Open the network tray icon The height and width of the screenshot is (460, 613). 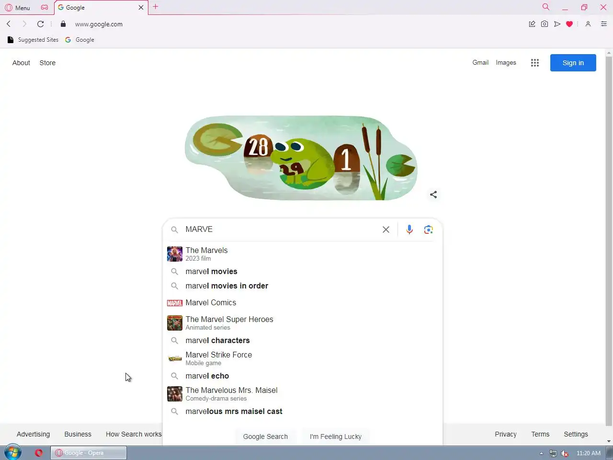[553, 453]
